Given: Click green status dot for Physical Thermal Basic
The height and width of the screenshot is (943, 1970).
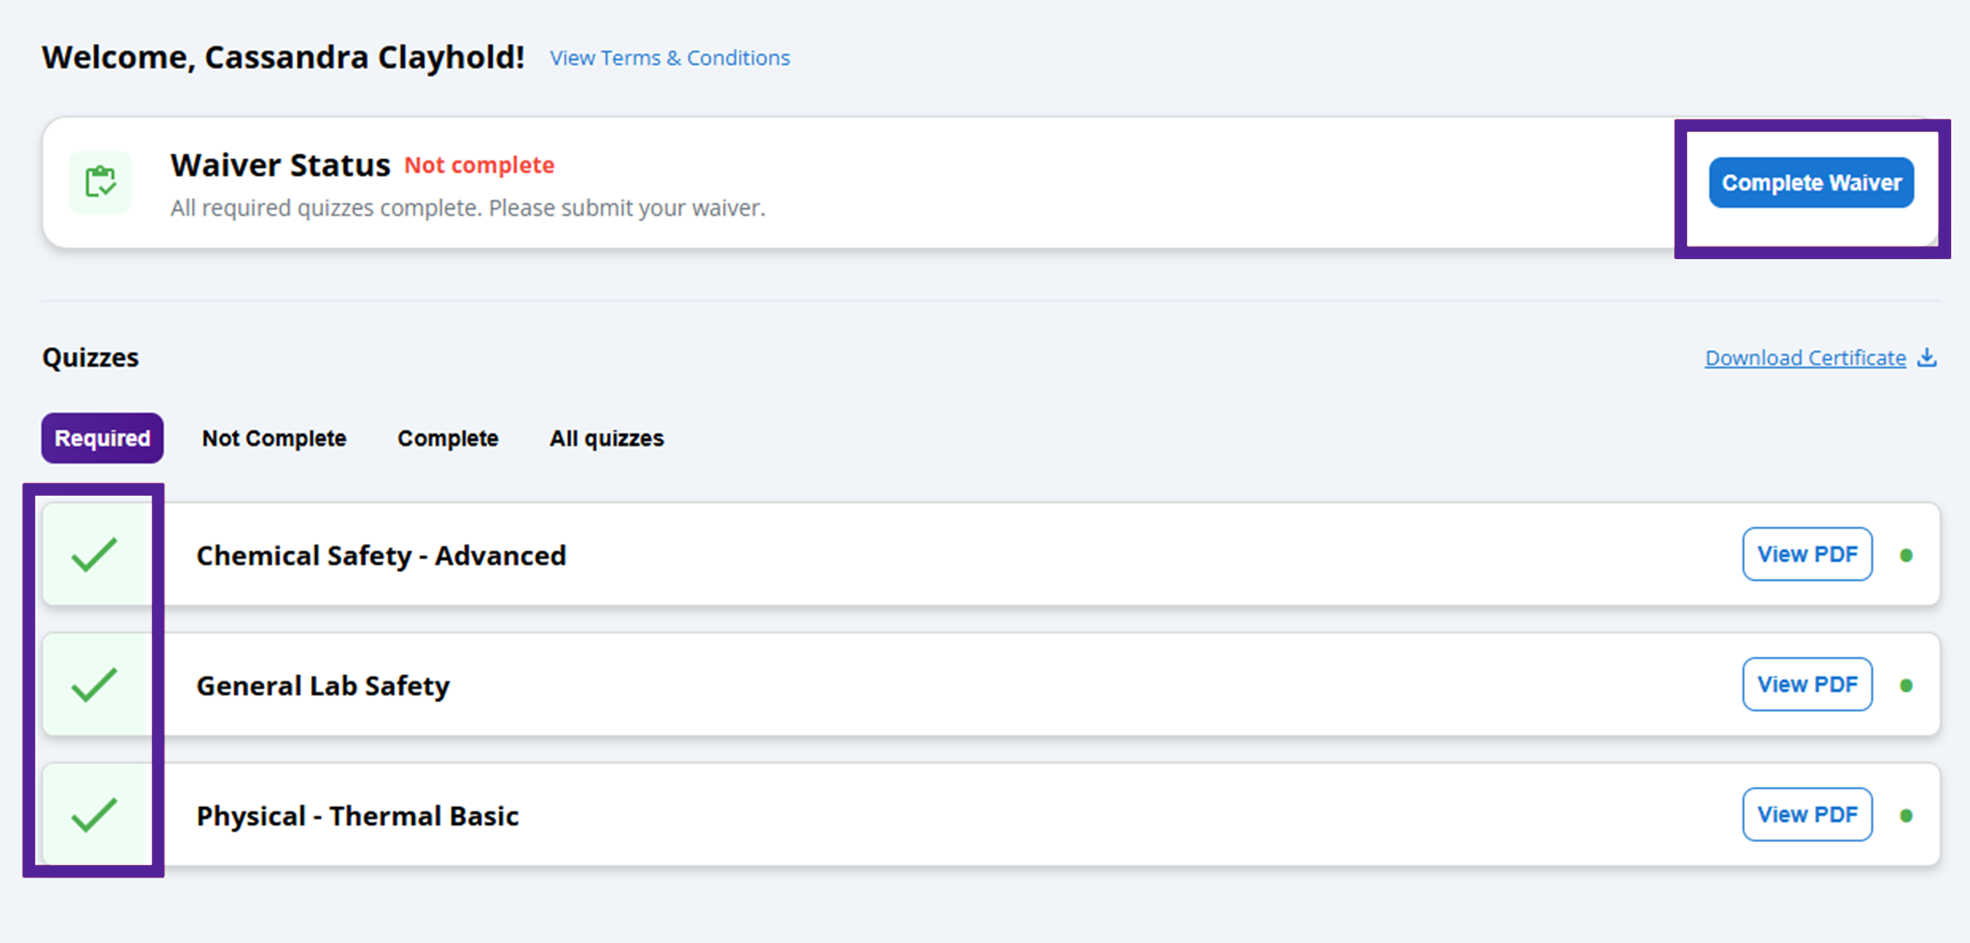Looking at the screenshot, I should [1906, 816].
